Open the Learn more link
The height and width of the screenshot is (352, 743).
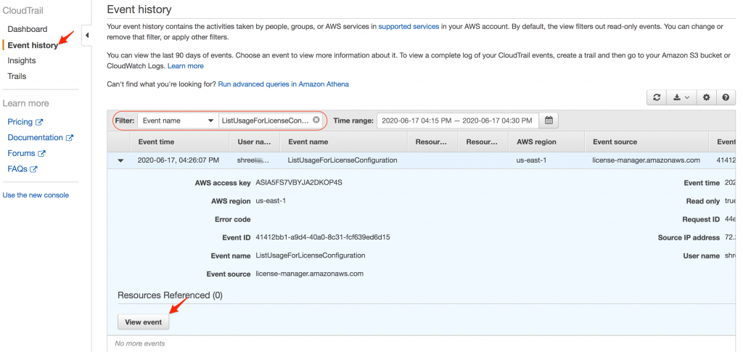coord(185,66)
